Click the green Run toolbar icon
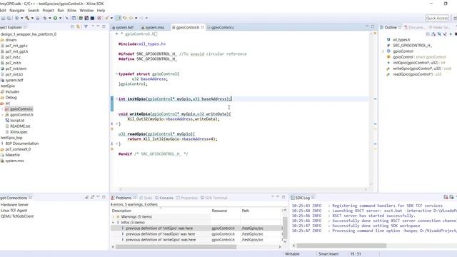This screenshot has width=457, height=257. pyautogui.click(x=55, y=18)
